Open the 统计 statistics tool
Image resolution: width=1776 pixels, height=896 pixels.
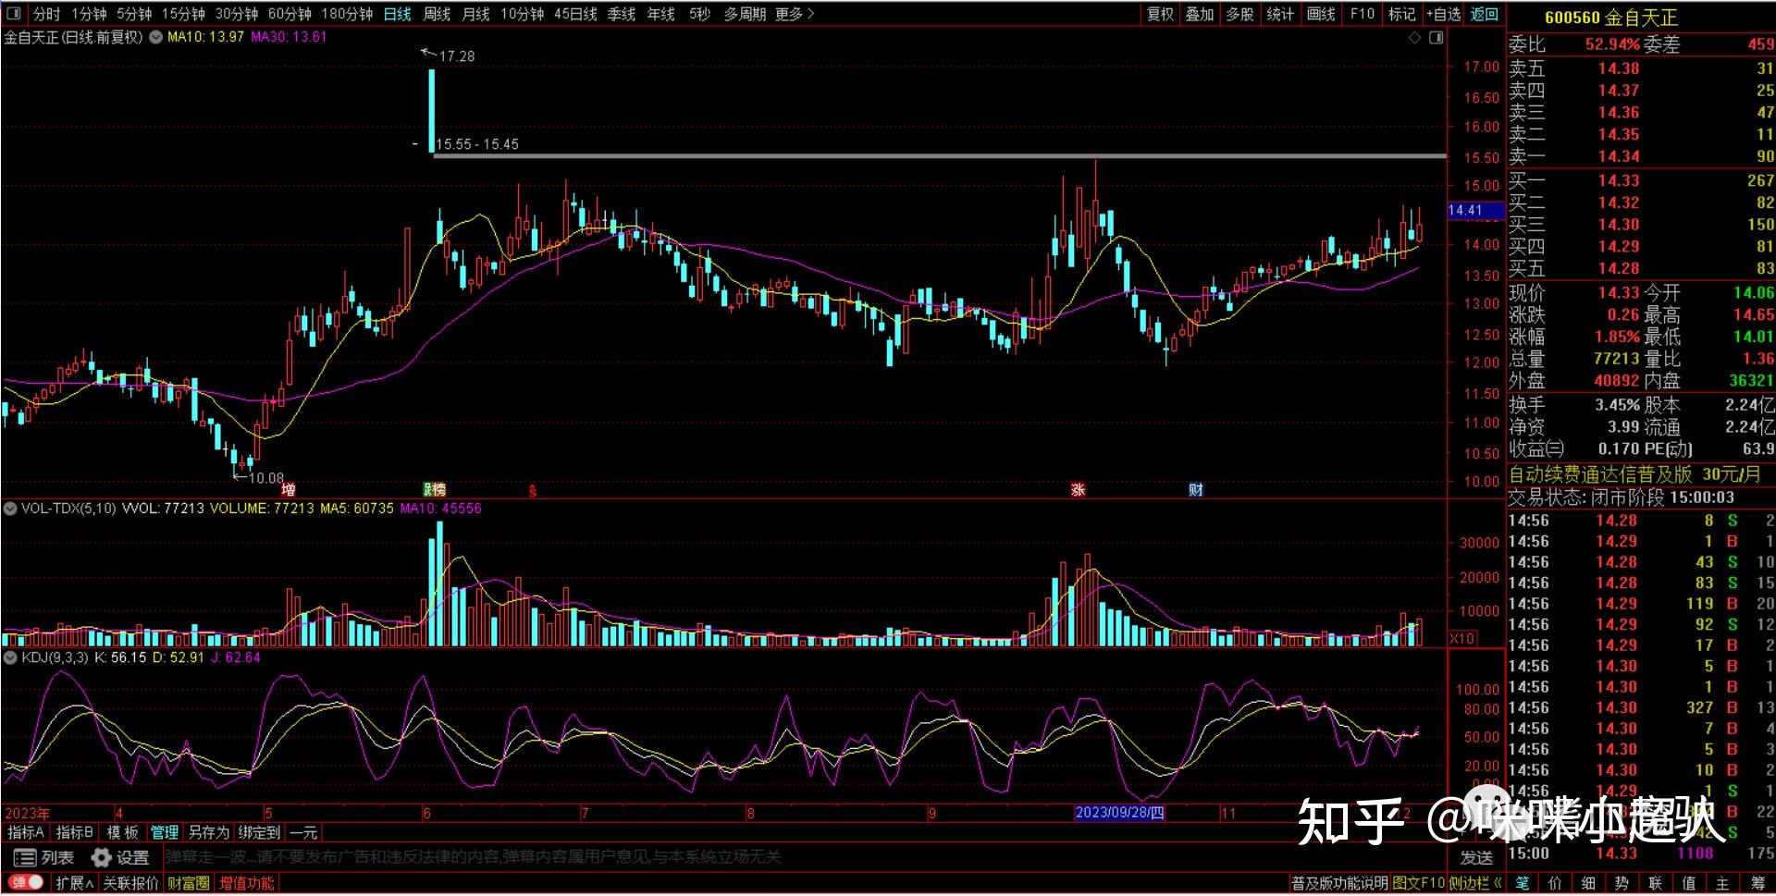point(1280,15)
